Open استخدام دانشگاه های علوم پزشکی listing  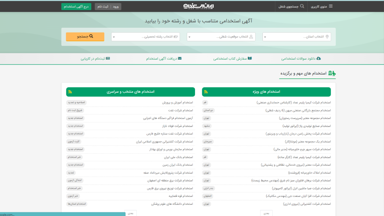point(172,204)
